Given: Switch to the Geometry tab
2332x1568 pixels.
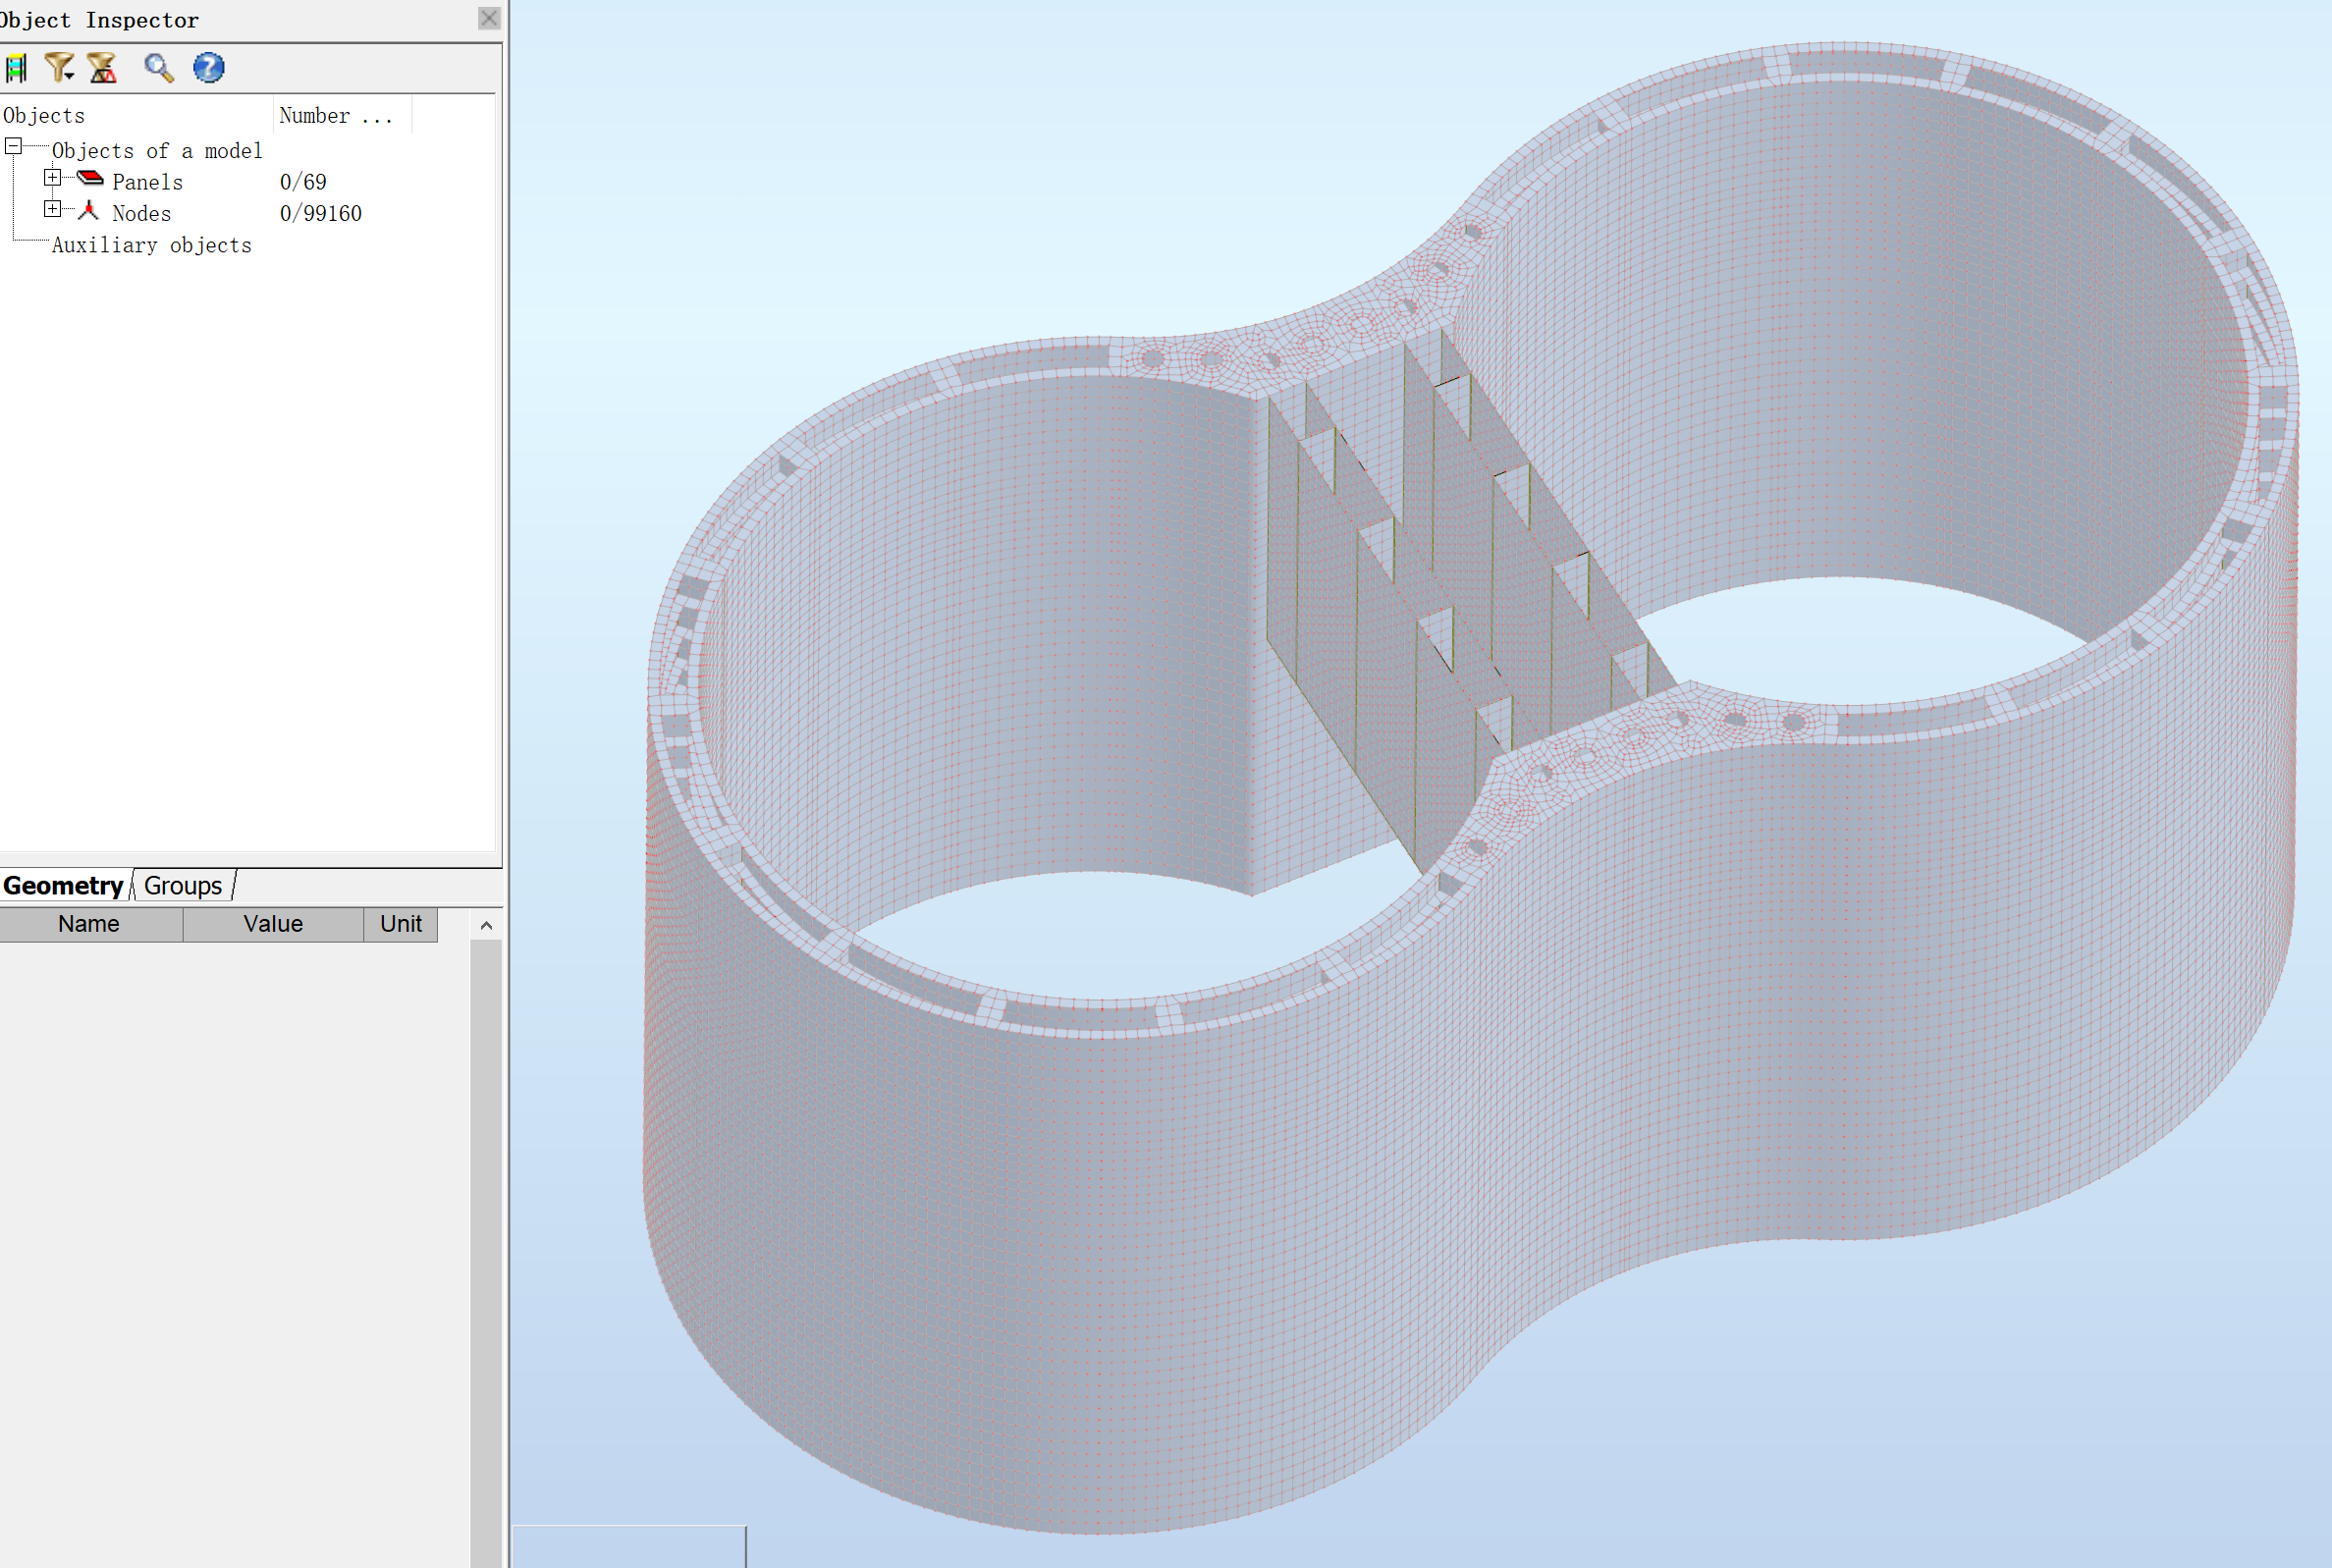Looking at the screenshot, I should [63, 885].
